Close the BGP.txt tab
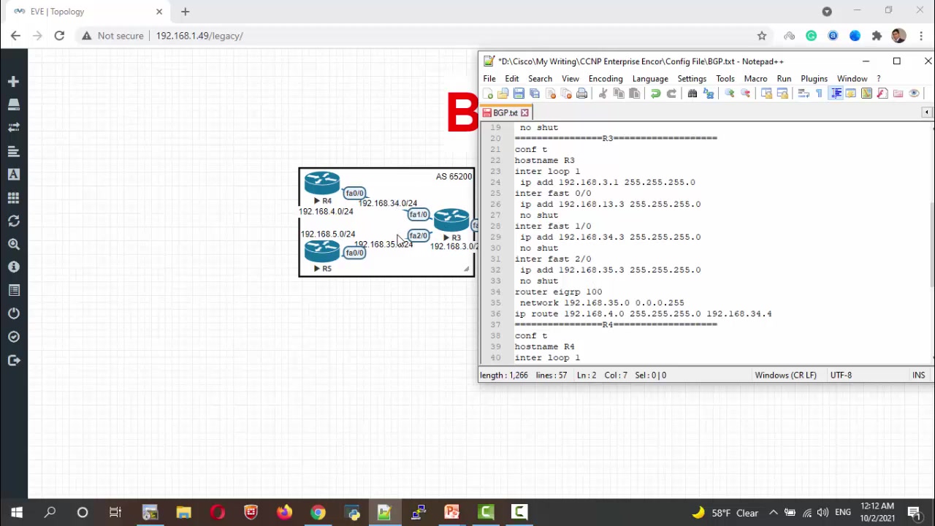The width and height of the screenshot is (935, 526). (524, 113)
